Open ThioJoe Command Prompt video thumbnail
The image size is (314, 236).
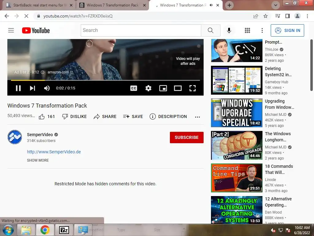[x=237, y=51]
